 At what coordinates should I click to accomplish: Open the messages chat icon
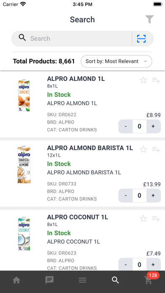pyautogui.click(x=49, y=280)
